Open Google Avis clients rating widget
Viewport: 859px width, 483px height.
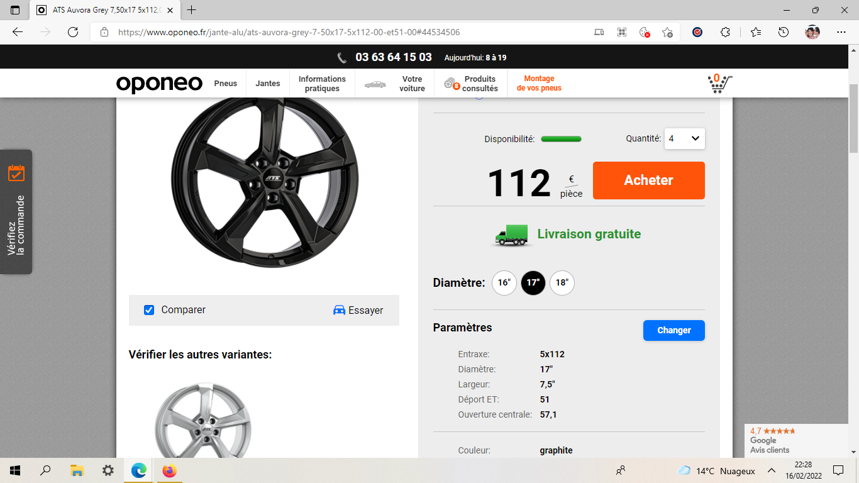click(796, 440)
